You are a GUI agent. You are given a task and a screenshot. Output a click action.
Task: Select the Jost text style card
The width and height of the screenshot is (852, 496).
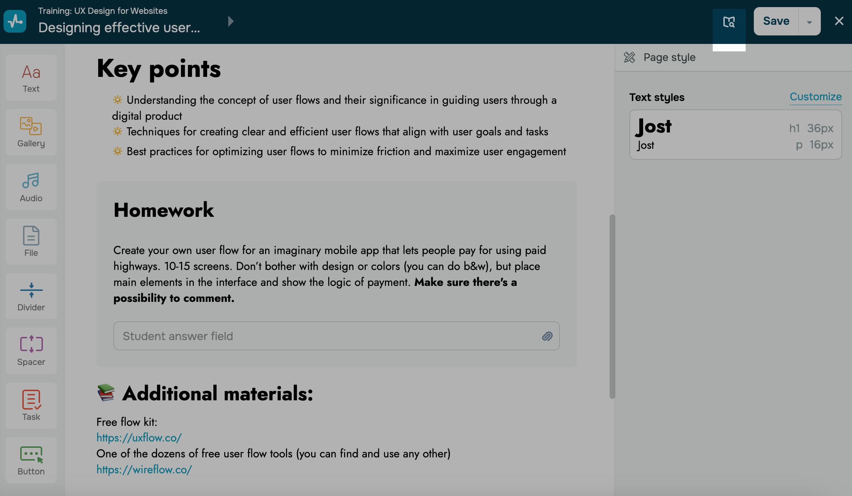tap(735, 135)
